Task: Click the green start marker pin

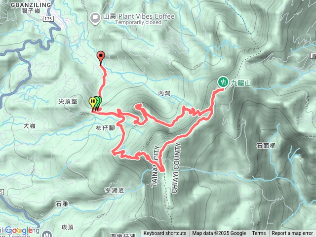Action: point(99,103)
